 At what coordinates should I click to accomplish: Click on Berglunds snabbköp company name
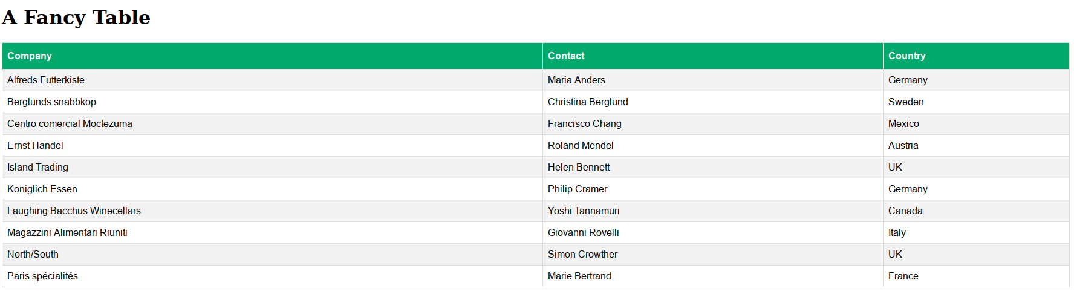pyautogui.click(x=51, y=102)
